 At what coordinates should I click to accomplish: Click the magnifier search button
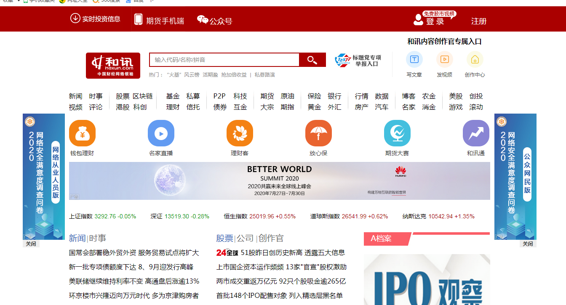pyautogui.click(x=312, y=60)
